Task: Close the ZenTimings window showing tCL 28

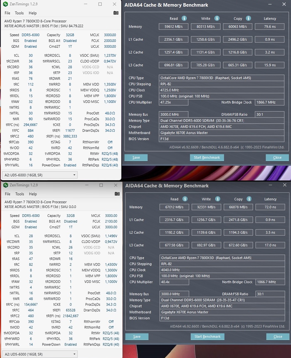Action: click(116, 185)
